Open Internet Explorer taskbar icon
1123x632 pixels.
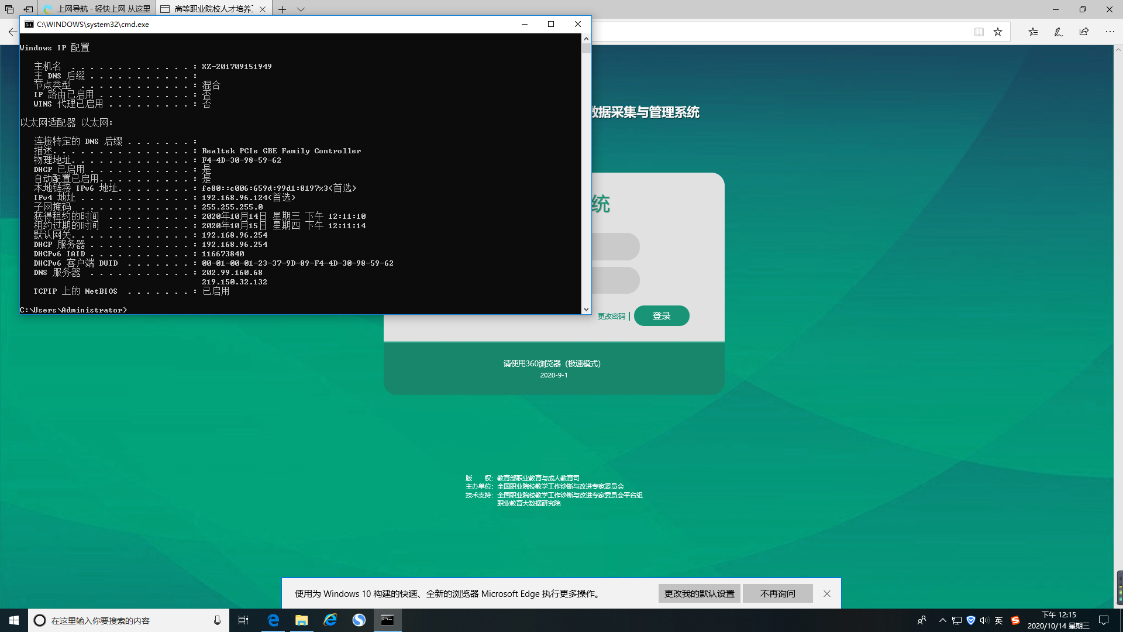[x=330, y=620]
